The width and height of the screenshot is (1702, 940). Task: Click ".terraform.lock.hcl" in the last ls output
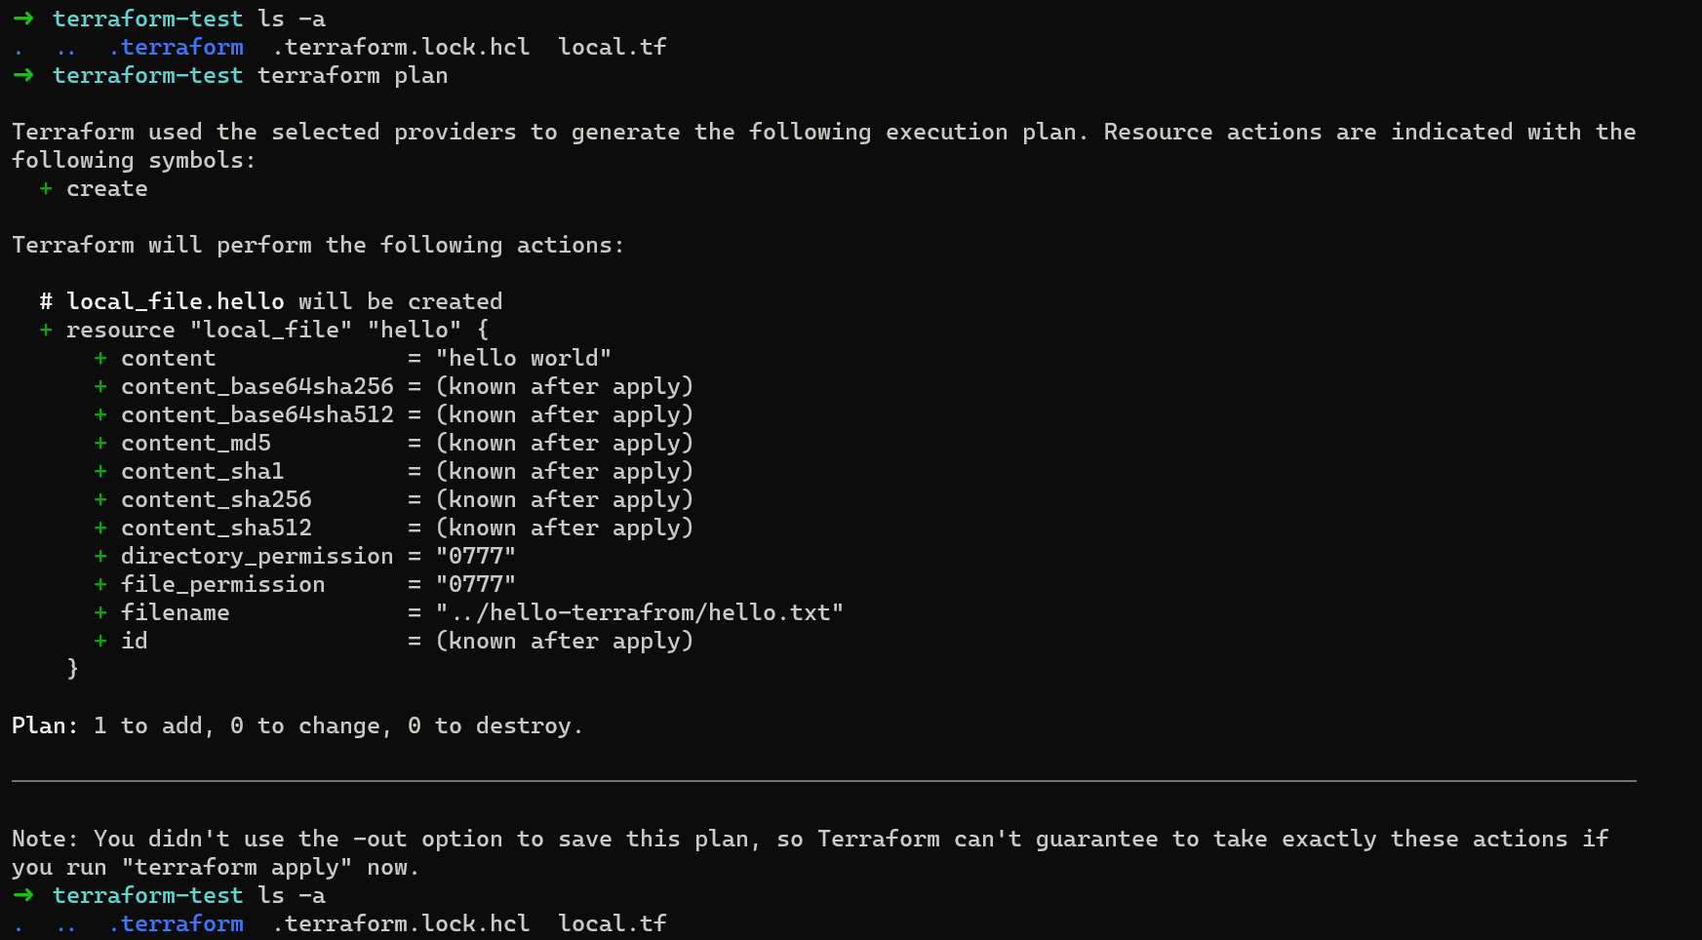click(x=401, y=923)
